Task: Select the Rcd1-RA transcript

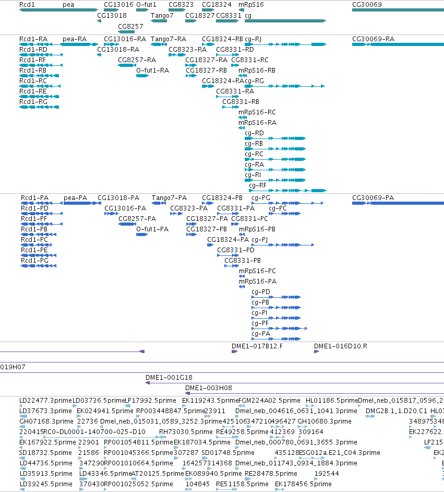Action: pyautogui.click(x=33, y=39)
